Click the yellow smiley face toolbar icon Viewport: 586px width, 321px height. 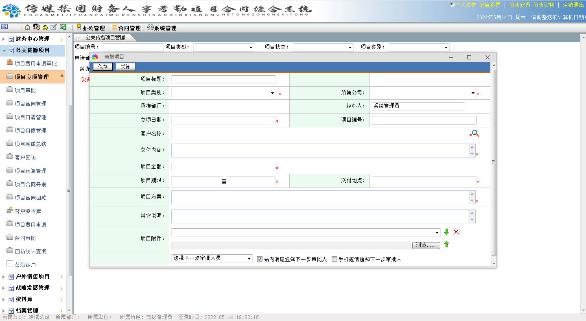click(45, 27)
